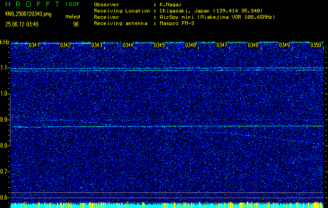Image resolution: width=328 pixels, height=208 pixels.
Task: Click the 0348 time marker
Action: [x=253, y=45]
